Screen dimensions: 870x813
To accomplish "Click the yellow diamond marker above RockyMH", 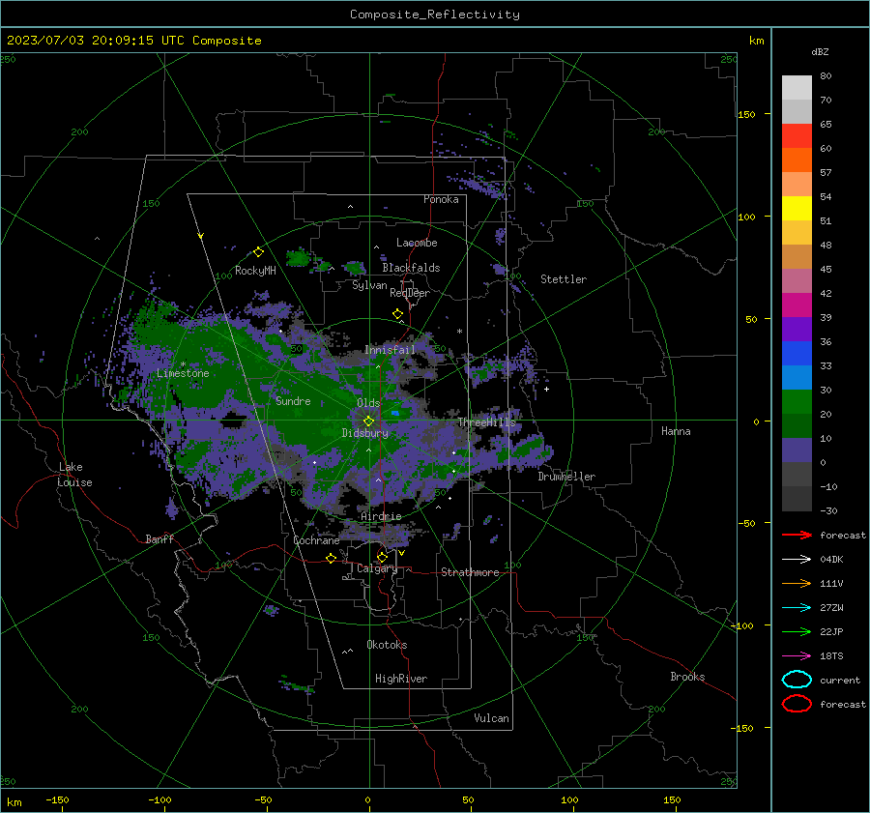I will click(x=258, y=252).
